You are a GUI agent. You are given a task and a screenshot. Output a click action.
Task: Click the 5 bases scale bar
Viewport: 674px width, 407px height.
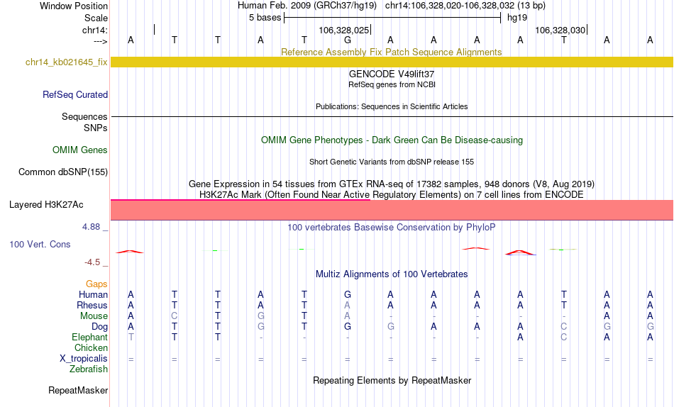point(392,18)
